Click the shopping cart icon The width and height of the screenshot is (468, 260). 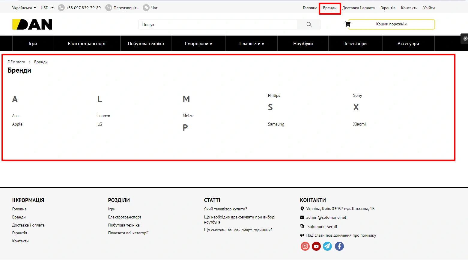[x=347, y=24]
